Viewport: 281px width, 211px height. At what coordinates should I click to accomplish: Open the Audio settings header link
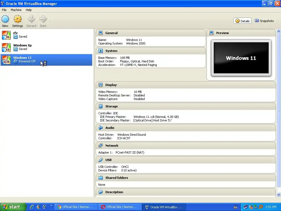110,127
